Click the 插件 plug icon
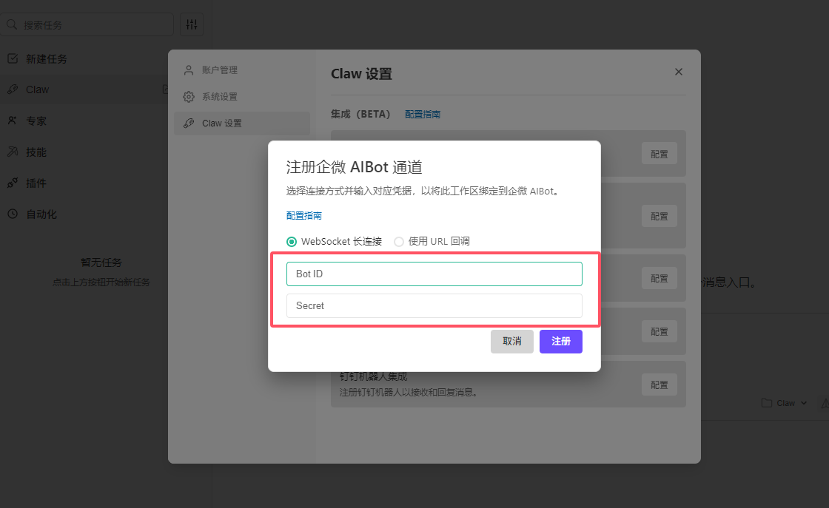 point(13,183)
